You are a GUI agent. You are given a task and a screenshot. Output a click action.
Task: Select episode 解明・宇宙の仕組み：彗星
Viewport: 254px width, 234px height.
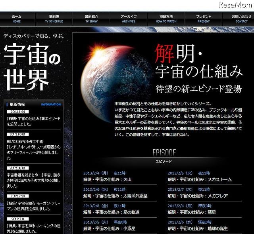coord(192,212)
